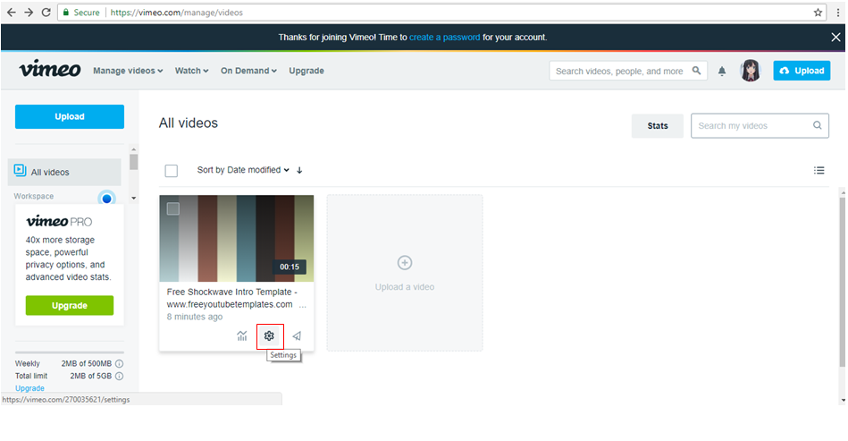Viewport: 848px width, 441px height.
Task: Click the share paper-plane icon on the video card
Action: pyautogui.click(x=297, y=336)
